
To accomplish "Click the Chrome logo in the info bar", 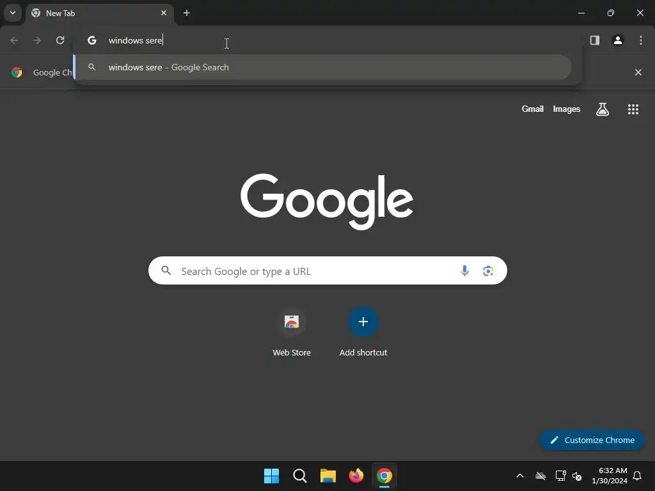I will click(17, 72).
